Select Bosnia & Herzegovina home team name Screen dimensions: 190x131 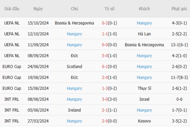75,23
